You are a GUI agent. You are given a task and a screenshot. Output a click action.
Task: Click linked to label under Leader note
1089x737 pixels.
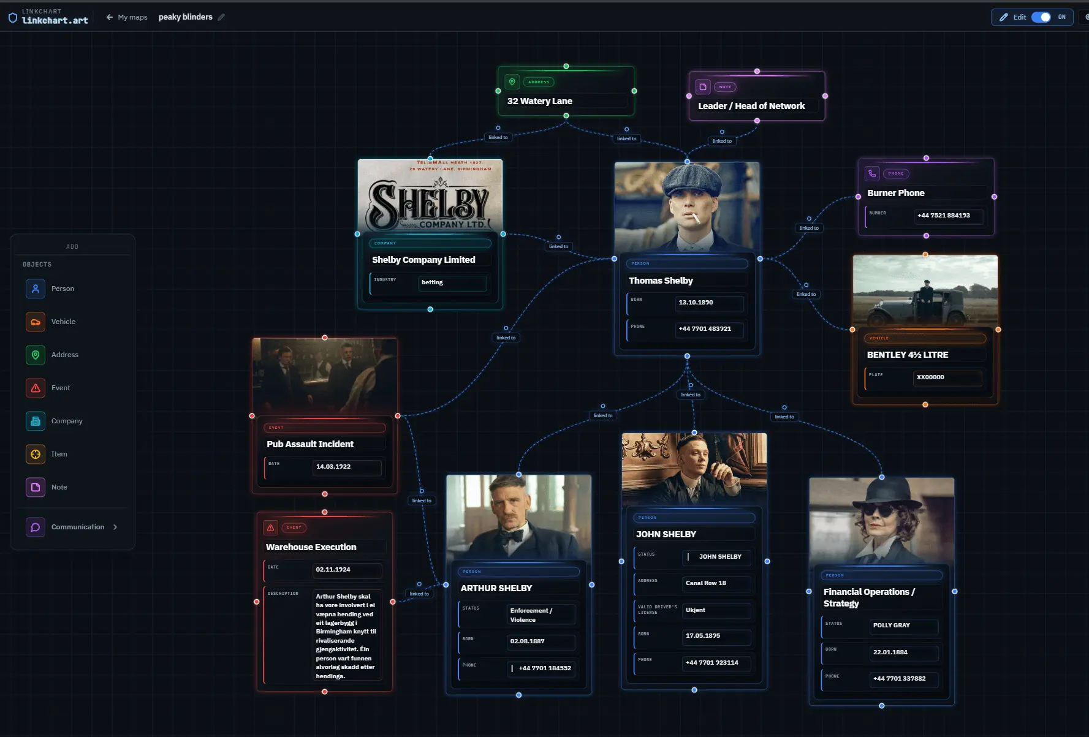(722, 141)
